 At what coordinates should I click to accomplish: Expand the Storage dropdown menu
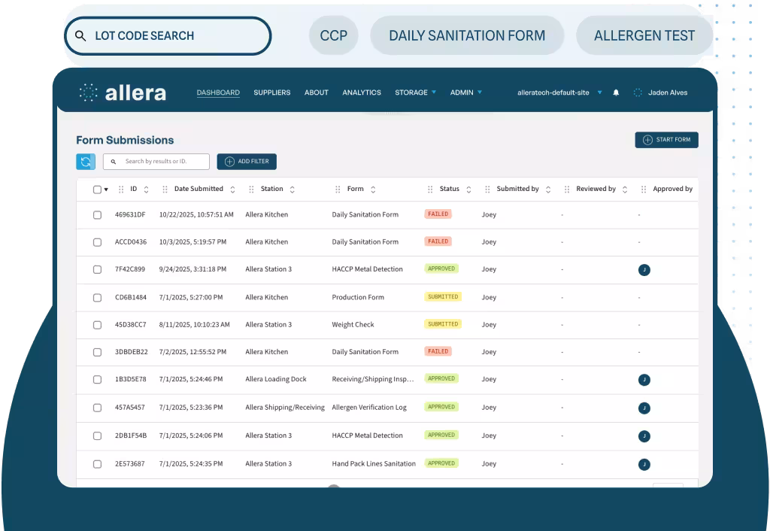415,93
